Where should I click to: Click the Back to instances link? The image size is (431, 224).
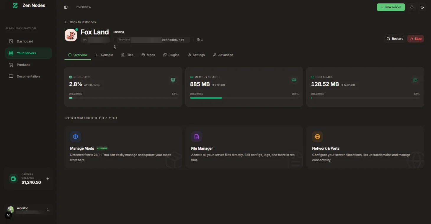point(80,22)
